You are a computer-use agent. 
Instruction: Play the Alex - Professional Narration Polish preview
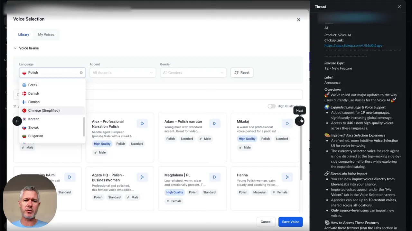point(142,123)
